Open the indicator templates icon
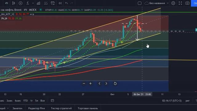Screen dimensions: 197x111 (38, 3)
